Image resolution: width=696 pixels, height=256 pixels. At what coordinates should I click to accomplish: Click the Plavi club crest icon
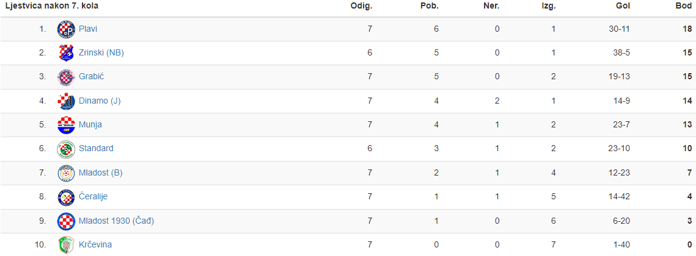click(66, 29)
